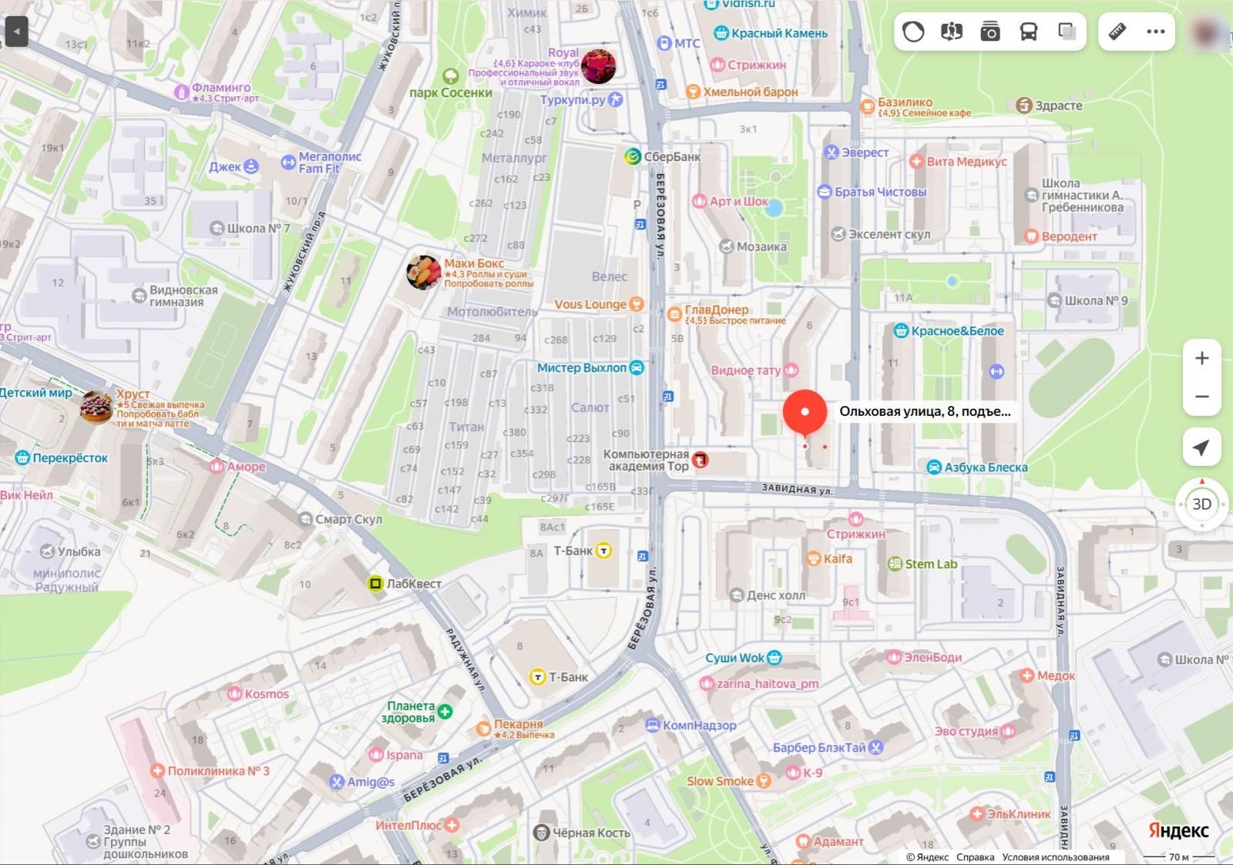This screenshot has height=865, width=1233.
Task: Toggle moving public transport layer
Action: [x=1029, y=32]
